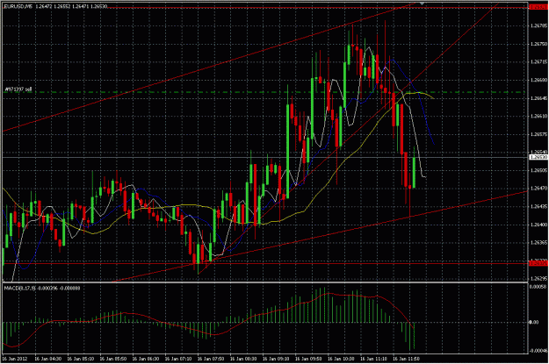The image size is (549, 364).
Task: Click the 16 Jan 04:30 time label
Action: [48, 359]
